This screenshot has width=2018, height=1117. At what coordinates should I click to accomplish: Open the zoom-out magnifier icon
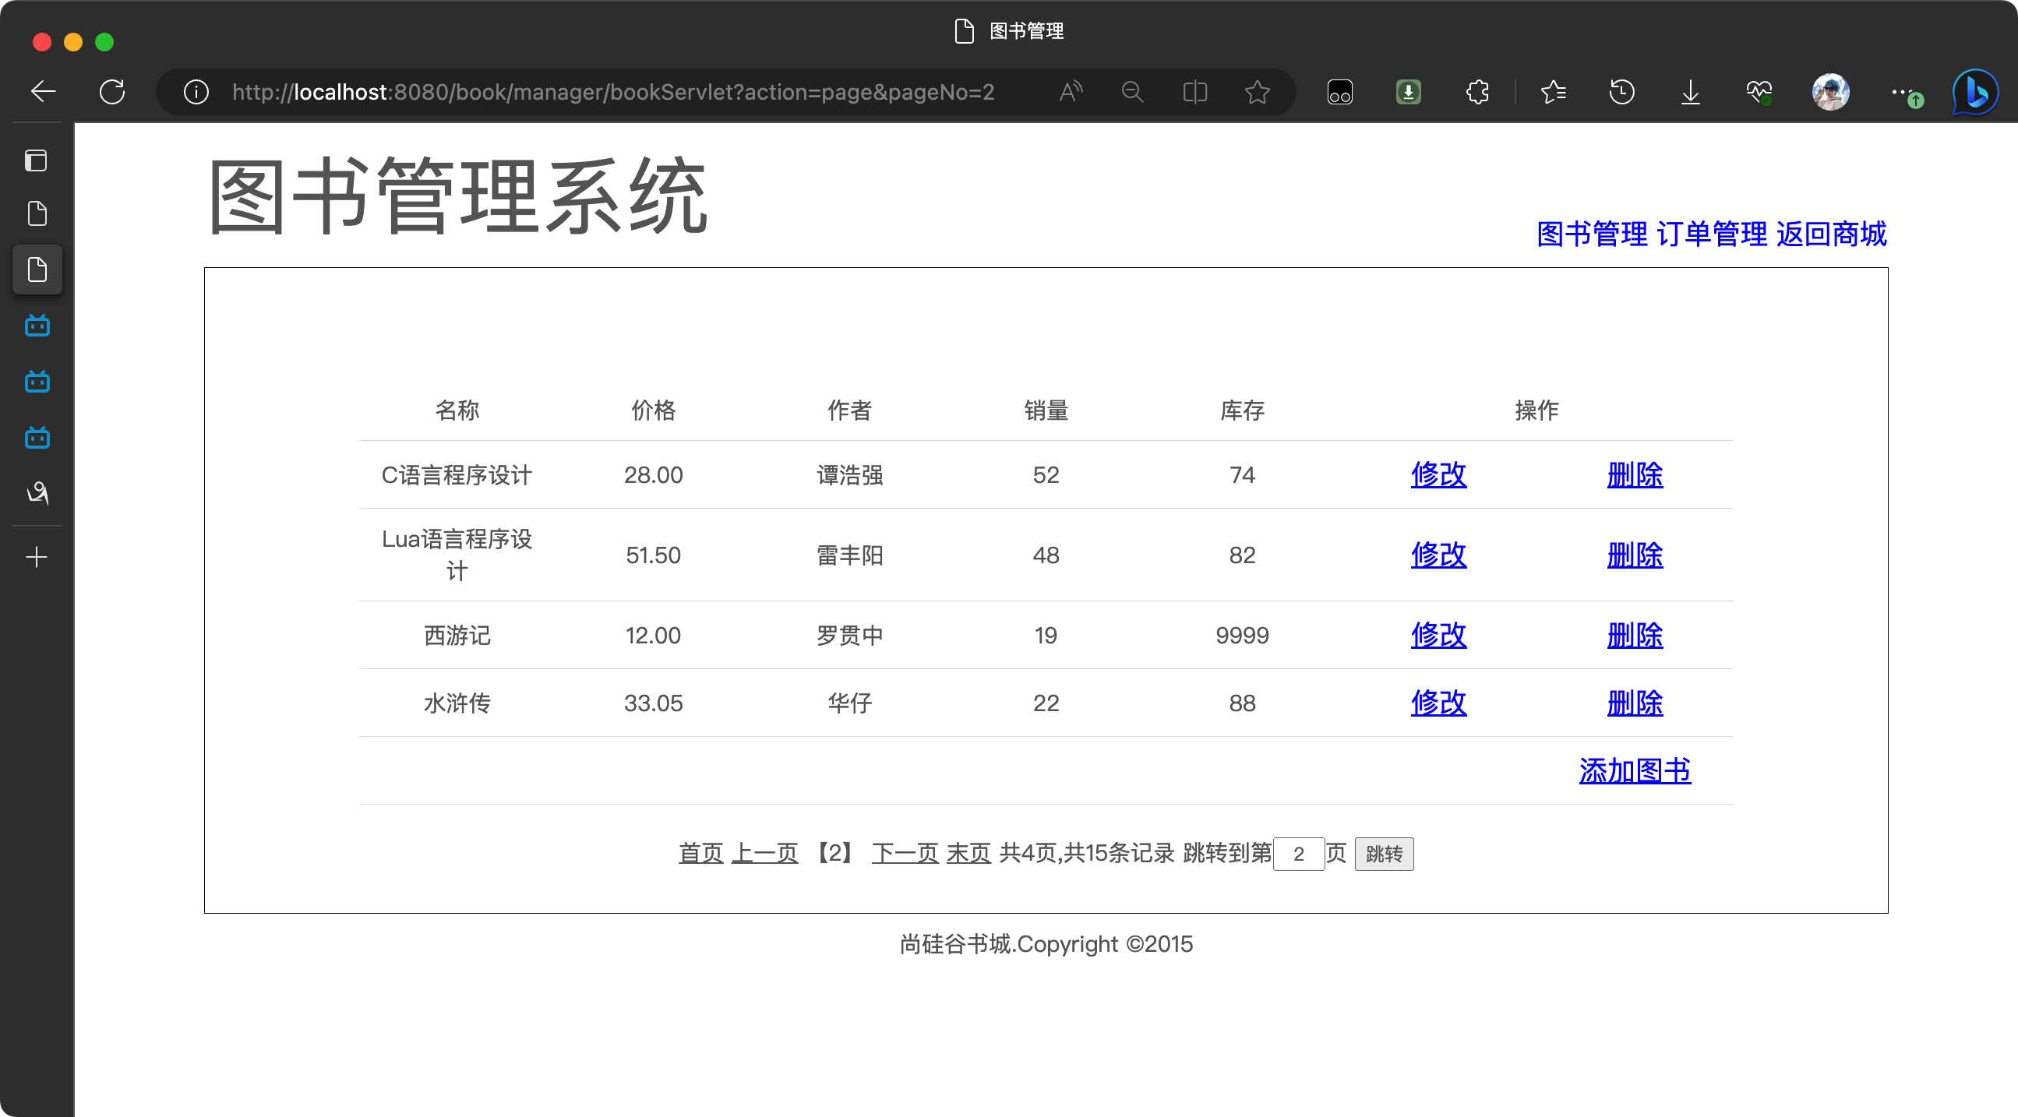click(x=1132, y=92)
